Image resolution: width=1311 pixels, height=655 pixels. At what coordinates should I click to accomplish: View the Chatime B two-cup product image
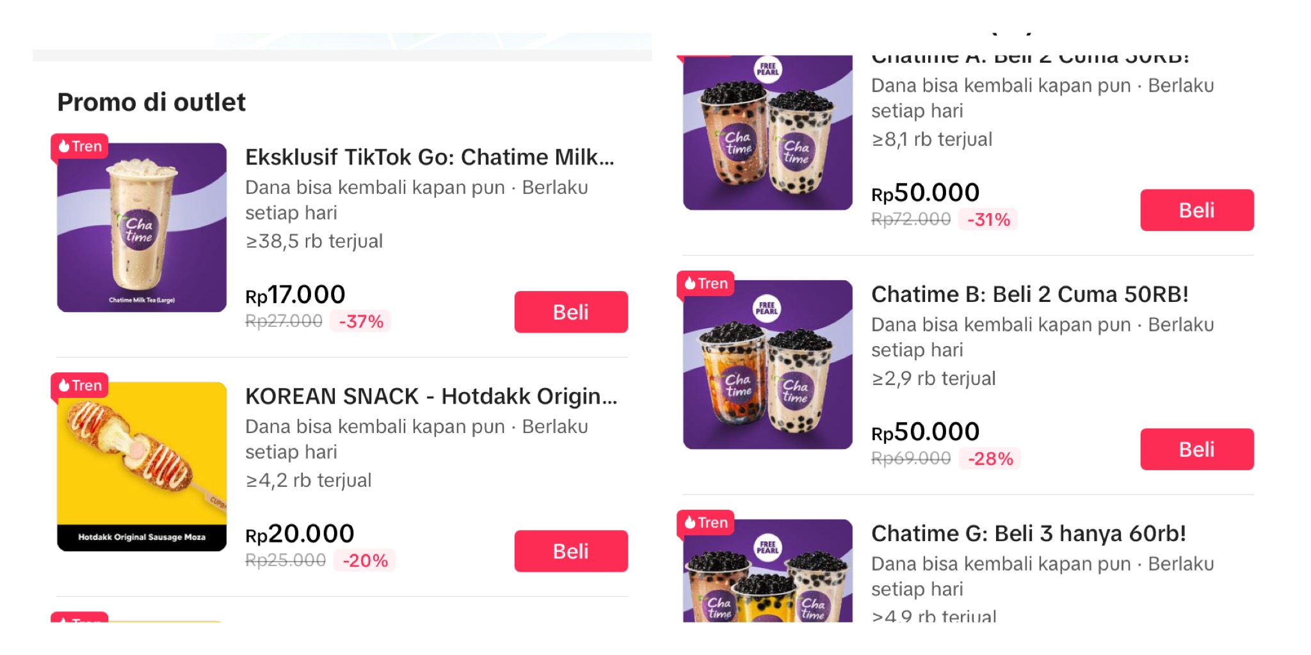(768, 366)
